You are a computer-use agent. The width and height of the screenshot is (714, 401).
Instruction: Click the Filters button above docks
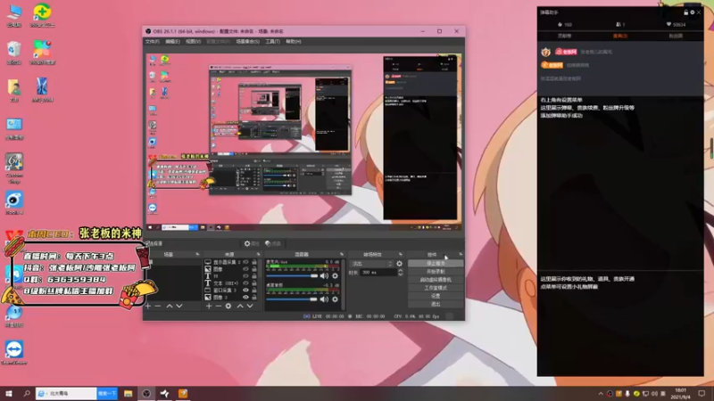[x=273, y=243]
